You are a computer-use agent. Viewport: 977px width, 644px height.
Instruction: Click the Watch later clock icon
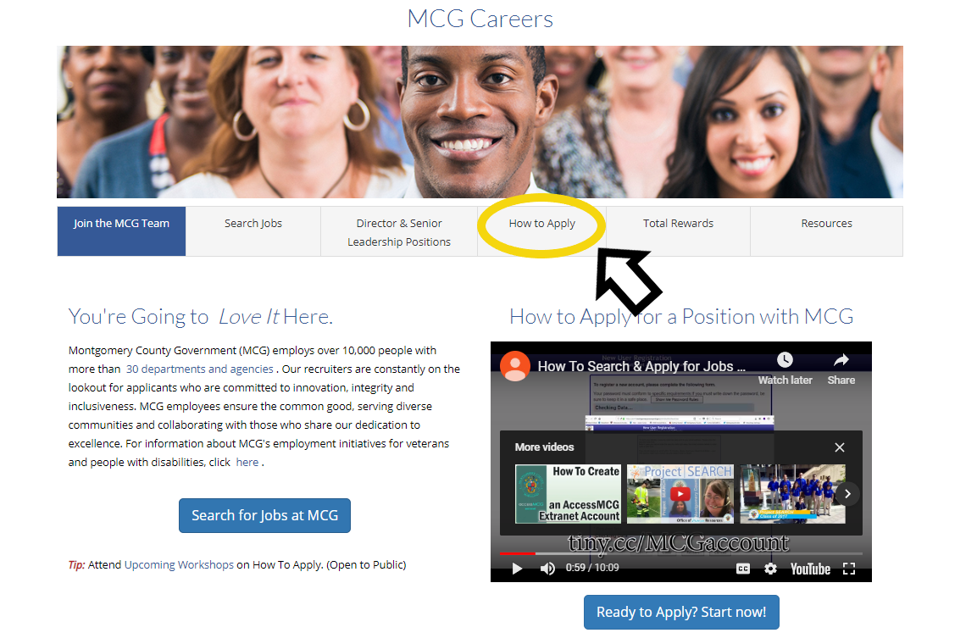[785, 360]
